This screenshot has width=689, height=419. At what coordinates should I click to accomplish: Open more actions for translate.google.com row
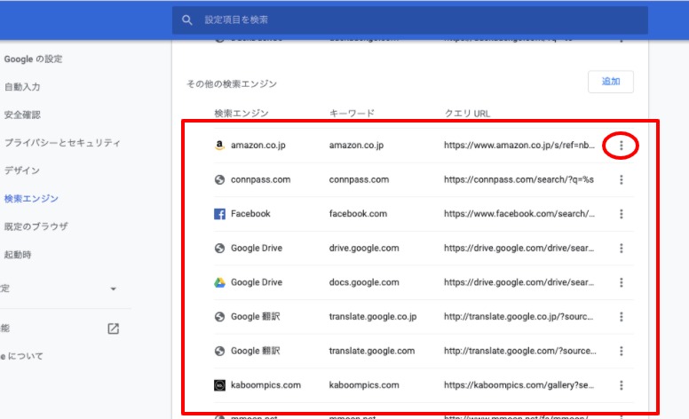(622, 352)
